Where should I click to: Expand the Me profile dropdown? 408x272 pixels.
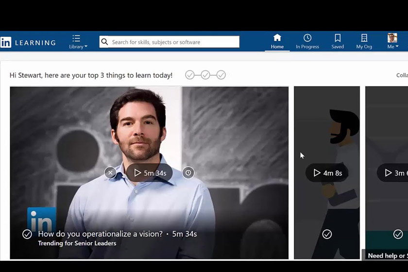(x=392, y=41)
